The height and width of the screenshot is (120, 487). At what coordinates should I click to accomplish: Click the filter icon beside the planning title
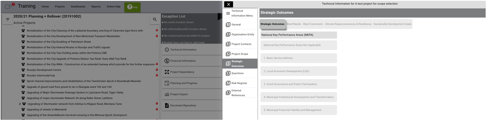click(x=8, y=19)
